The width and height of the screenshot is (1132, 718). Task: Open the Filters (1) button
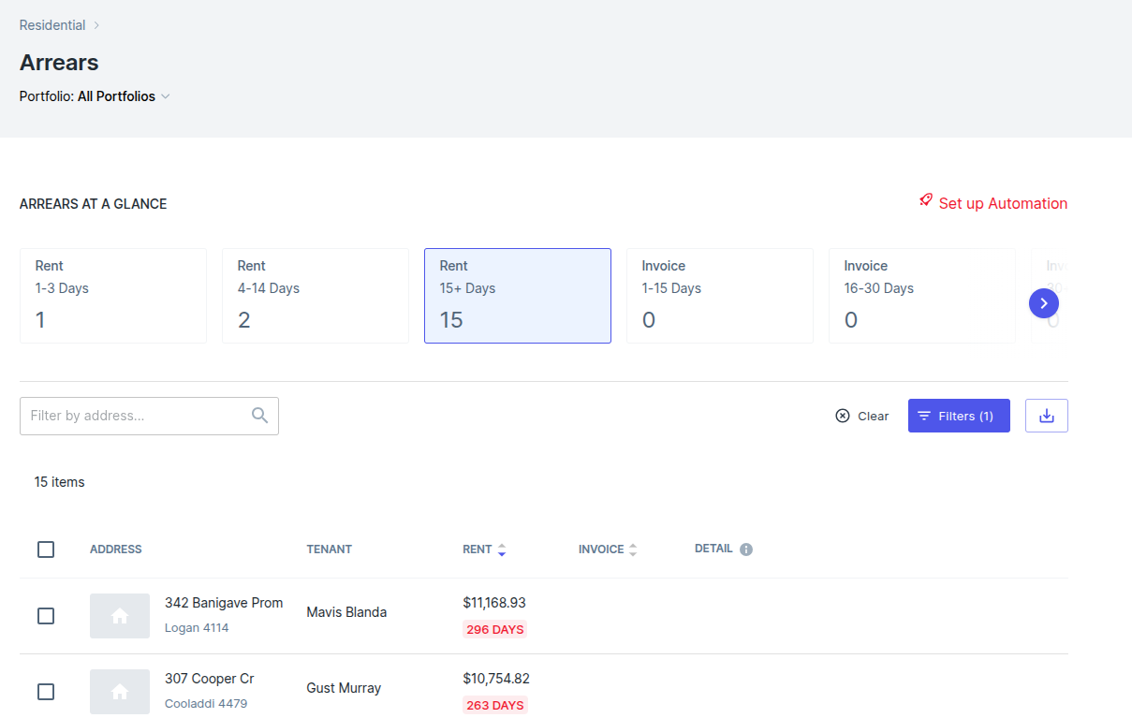tap(959, 416)
